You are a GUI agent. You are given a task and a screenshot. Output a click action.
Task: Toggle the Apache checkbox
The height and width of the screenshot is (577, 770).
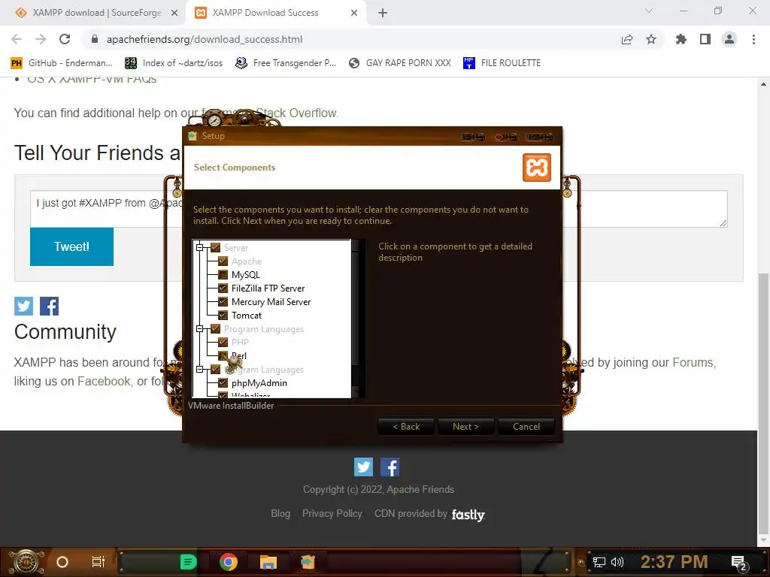[223, 261]
